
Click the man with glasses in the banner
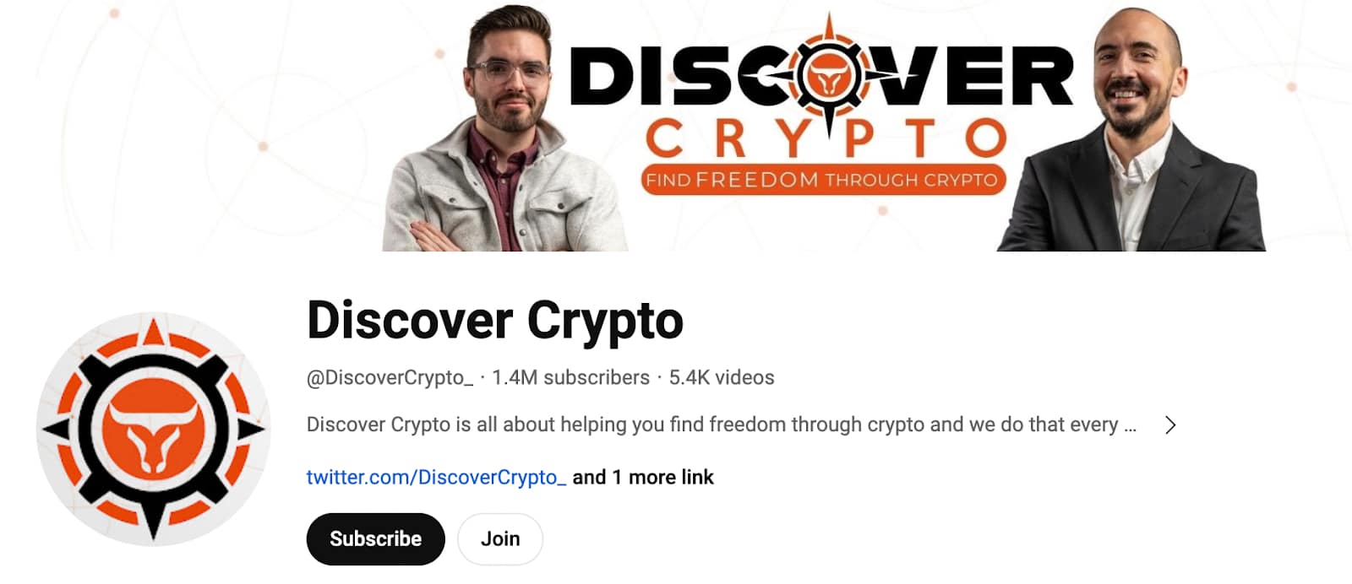[x=505, y=131]
